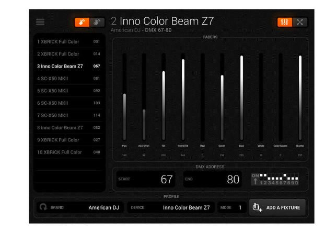Image resolution: width=336 pixels, height=231 pixels.
Task: Select fixture 5 SC-X50 MKII 092
Action: (x=68, y=91)
